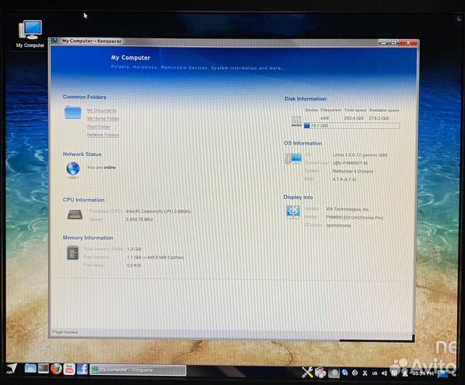
Task: Open the Network Folders link
Action: pos(103,135)
